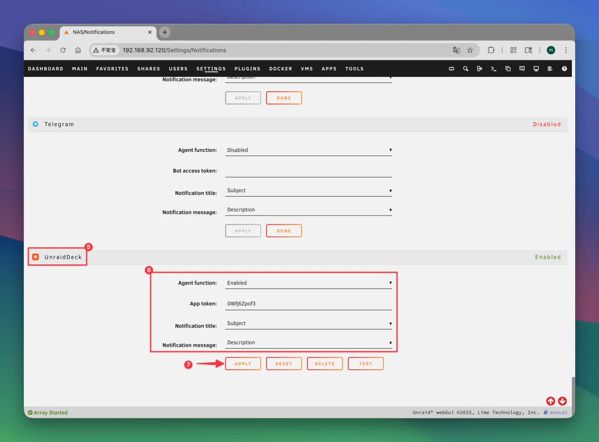599x442 pixels.
Task: Open the system log lines icon
Action: tap(550, 69)
